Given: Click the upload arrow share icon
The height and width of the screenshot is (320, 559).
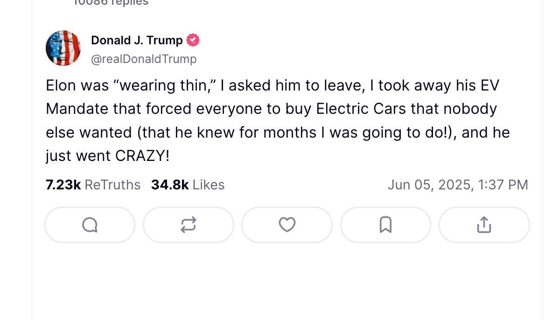Looking at the screenshot, I should pyautogui.click(x=484, y=225).
